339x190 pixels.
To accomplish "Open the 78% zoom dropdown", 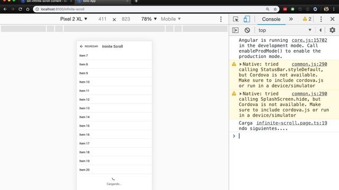I will [149, 19].
